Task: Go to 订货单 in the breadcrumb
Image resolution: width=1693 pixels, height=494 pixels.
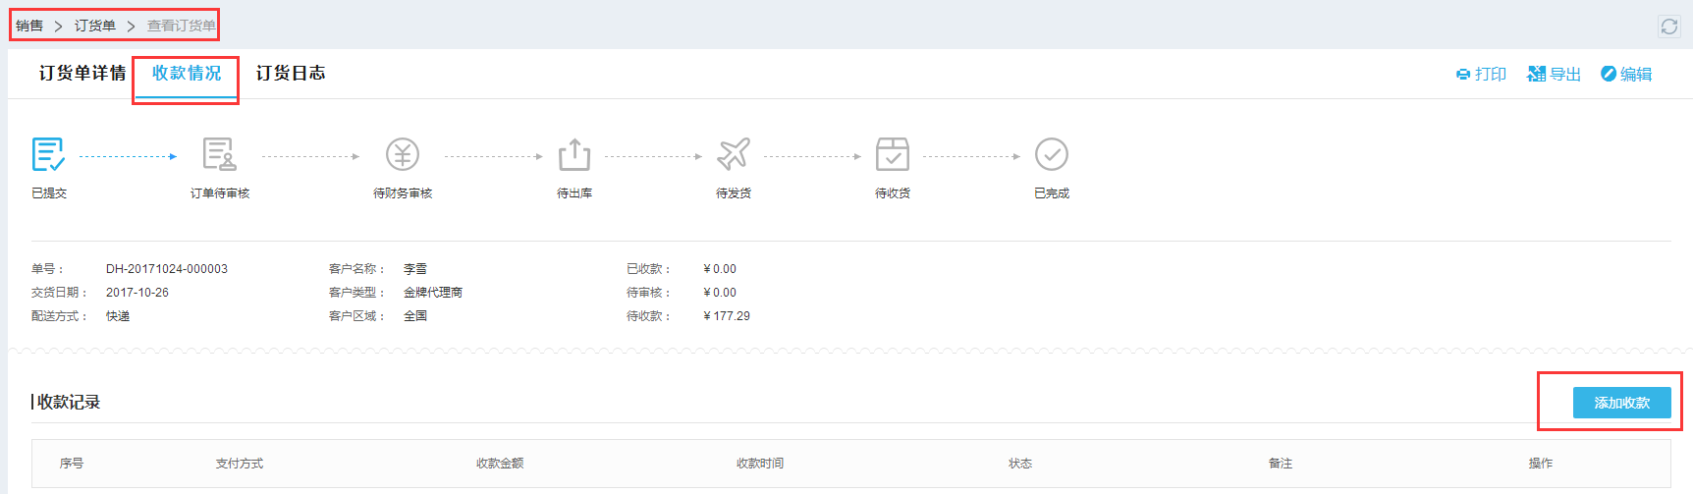Action: [x=95, y=26]
